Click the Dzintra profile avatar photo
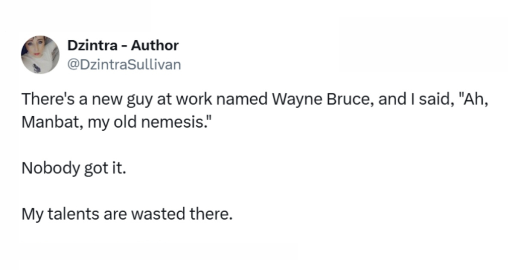 (x=40, y=55)
